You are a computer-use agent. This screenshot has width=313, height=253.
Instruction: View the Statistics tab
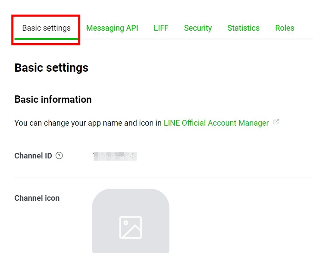pyautogui.click(x=243, y=28)
